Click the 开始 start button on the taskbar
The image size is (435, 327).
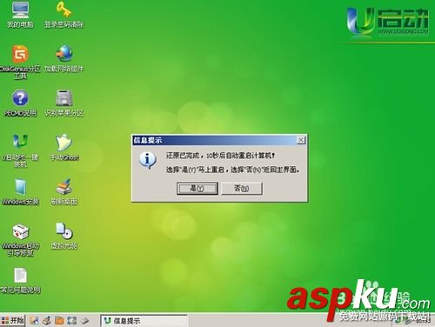(x=12, y=320)
